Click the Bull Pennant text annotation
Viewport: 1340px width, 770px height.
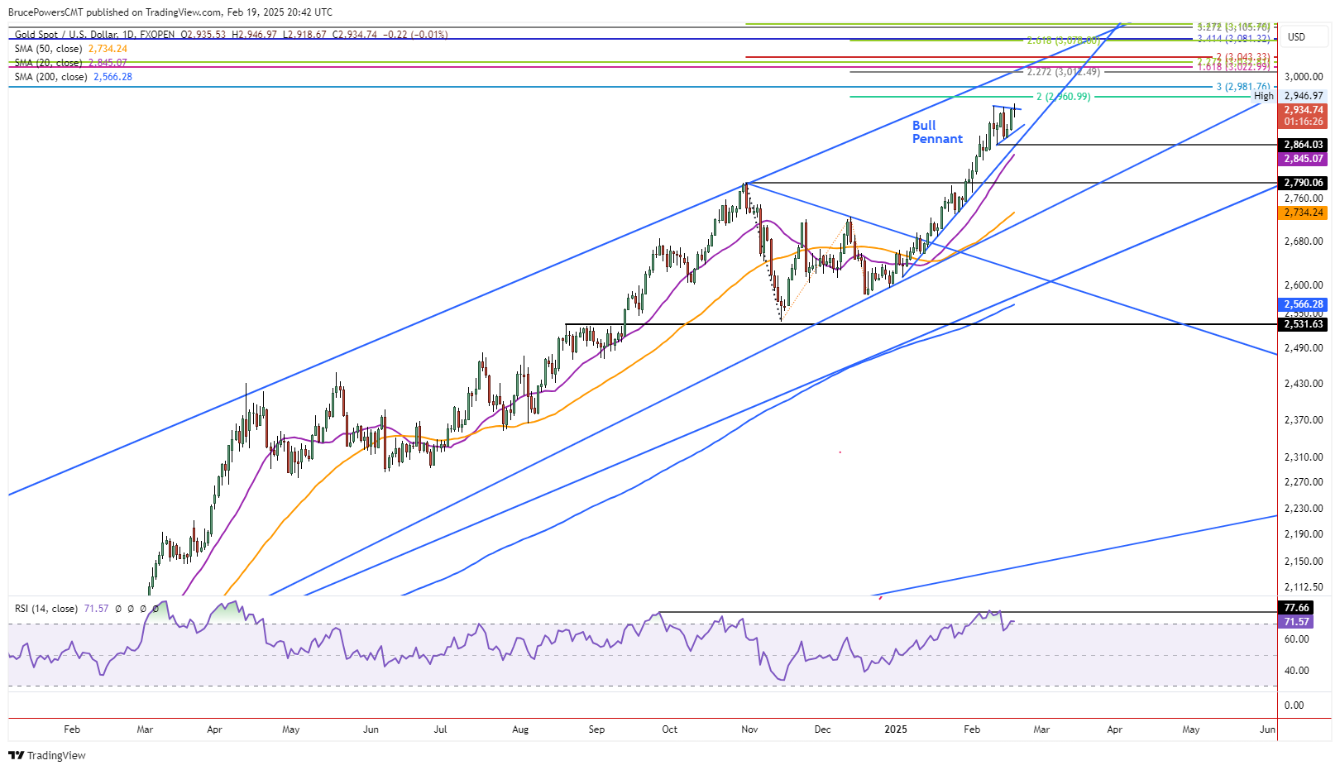(x=937, y=132)
